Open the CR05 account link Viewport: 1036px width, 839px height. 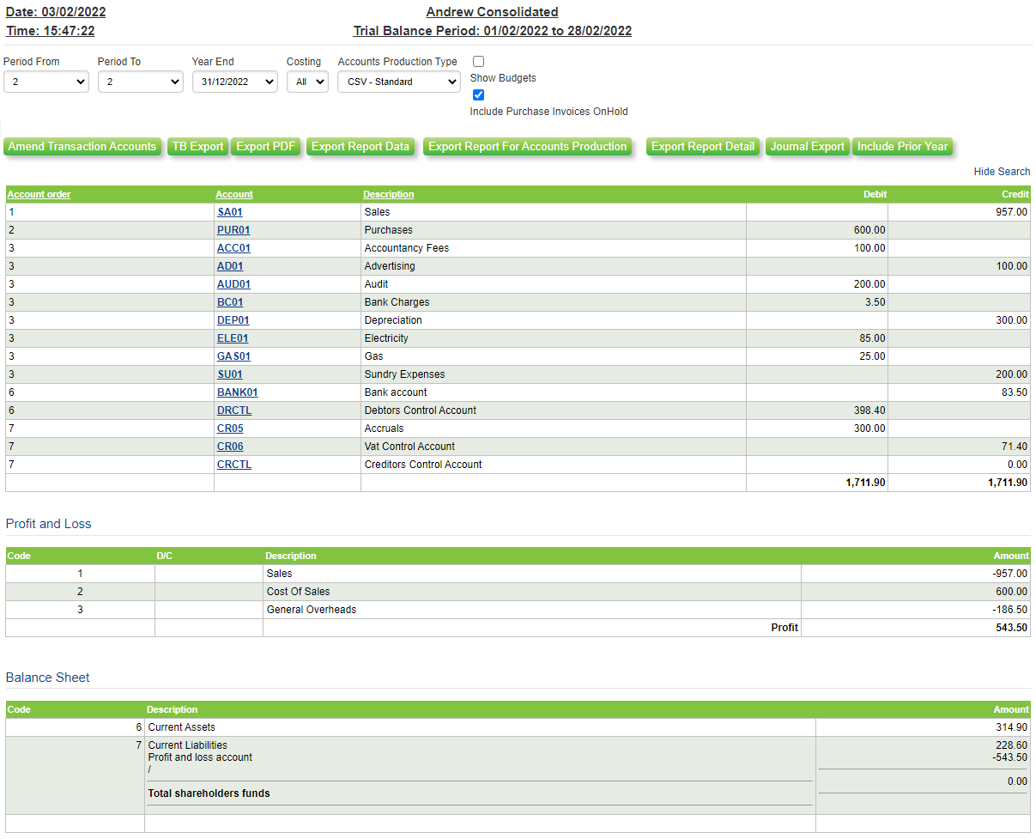230,429
